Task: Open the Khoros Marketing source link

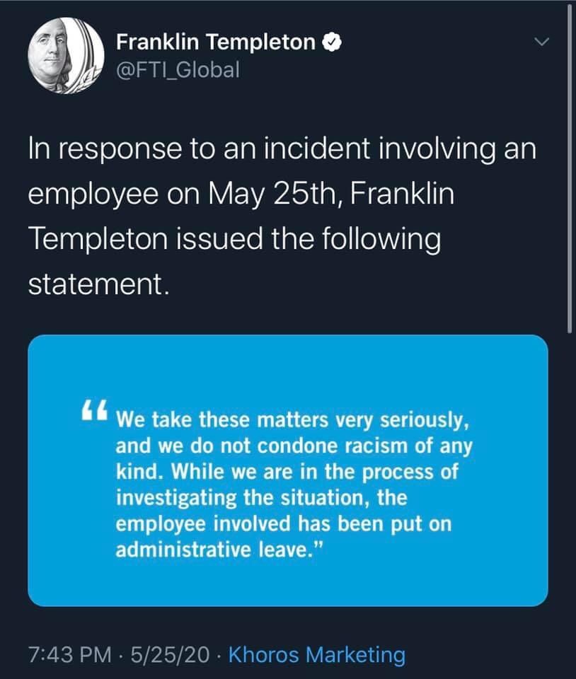Action: [x=317, y=654]
